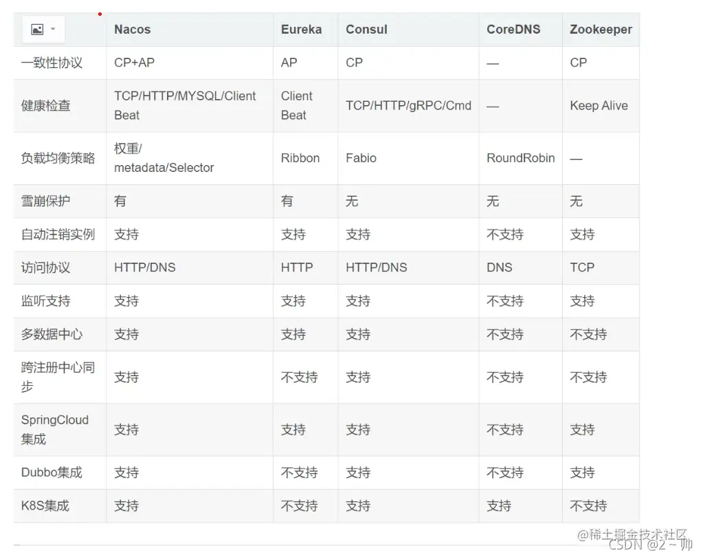Select the Consul column header
Image resolution: width=703 pixels, height=557 pixels.
[366, 30]
